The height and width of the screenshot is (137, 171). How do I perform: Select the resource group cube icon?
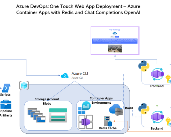click(x=24, y=85)
